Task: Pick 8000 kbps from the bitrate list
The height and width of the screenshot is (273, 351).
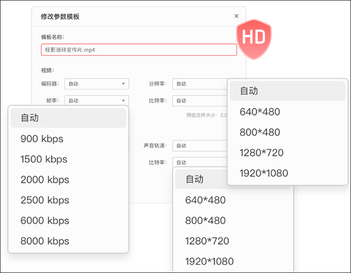Action: [x=68, y=241]
